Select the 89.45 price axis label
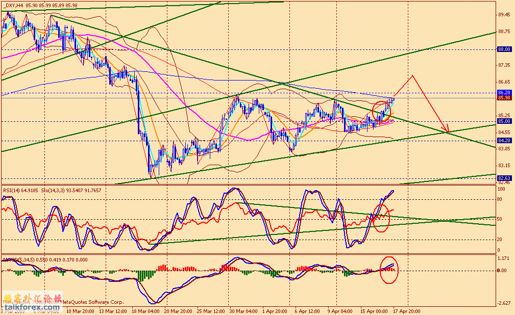The width and height of the screenshot is (515, 315). click(504, 15)
